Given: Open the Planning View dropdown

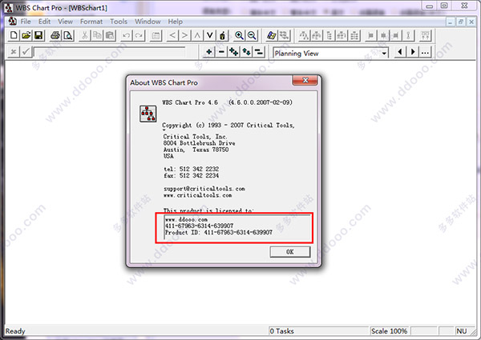Looking at the screenshot, I should point(384,54).
